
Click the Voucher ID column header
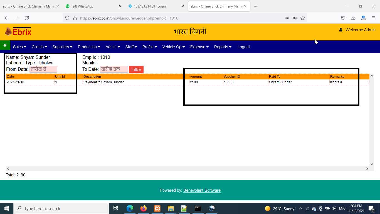click(245, 76)
